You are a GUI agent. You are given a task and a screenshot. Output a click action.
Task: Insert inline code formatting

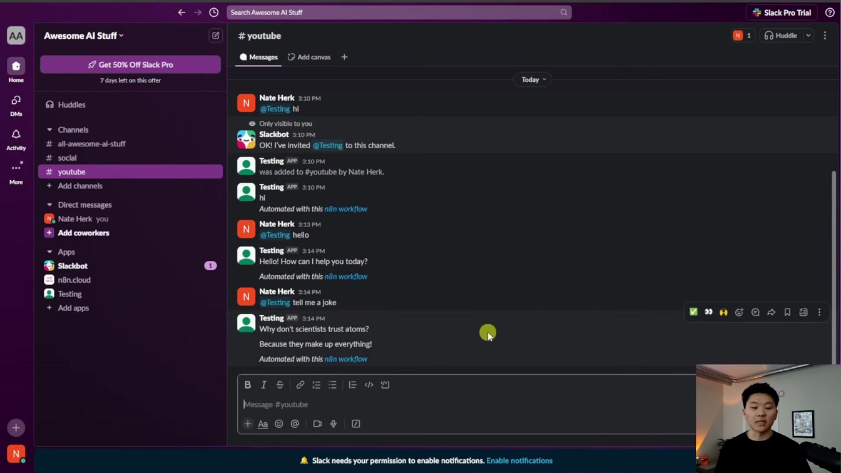(x=369, y=385)
